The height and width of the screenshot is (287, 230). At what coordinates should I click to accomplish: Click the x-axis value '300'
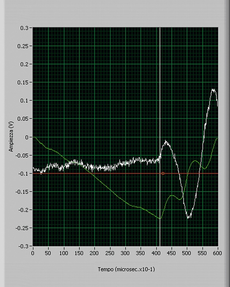click(x=125, y=253)
